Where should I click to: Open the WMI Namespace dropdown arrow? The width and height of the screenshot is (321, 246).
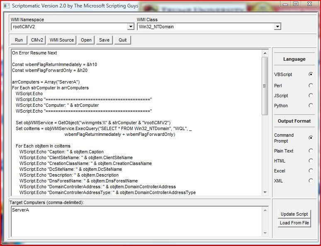(x=130, y=27)
